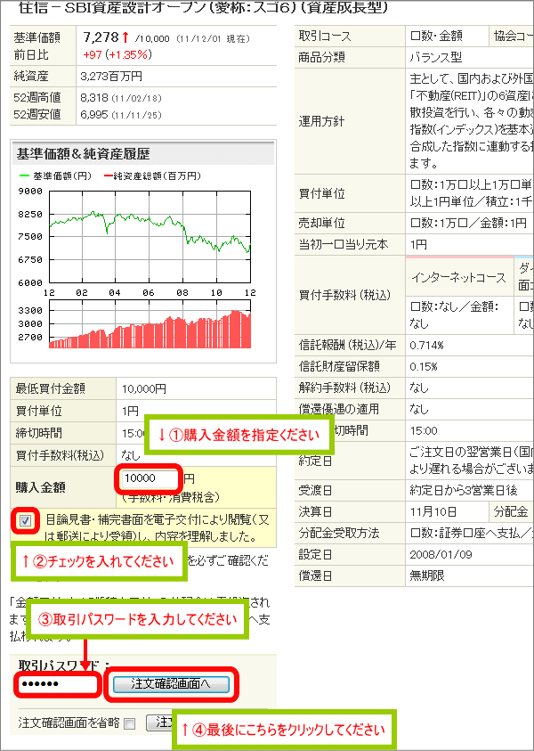Toggle the 注文確認画面を省略 checkbox
Viewport: 534px width, 751px height.
[x=129, y=723]
